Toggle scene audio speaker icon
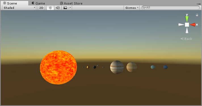 coord(58,8)
